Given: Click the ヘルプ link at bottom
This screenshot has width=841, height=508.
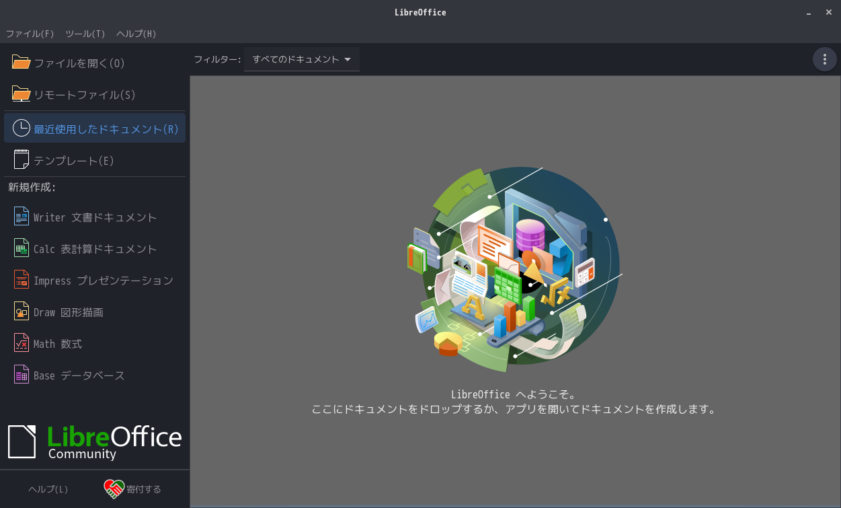Looking at the screenshot, I should (47, 489).
